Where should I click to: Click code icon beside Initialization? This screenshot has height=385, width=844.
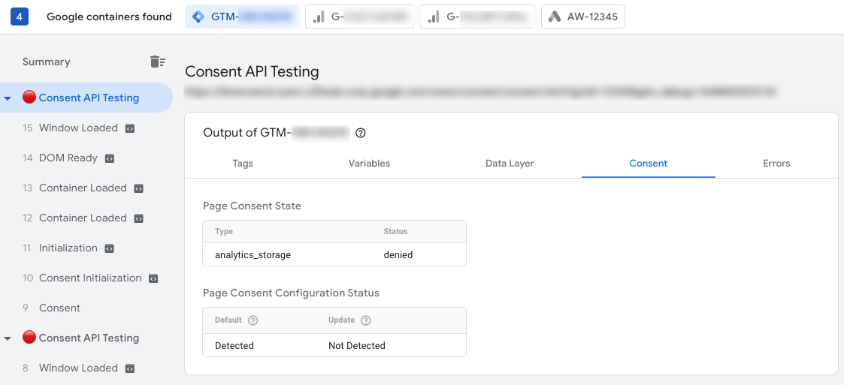tap(109, 249)
